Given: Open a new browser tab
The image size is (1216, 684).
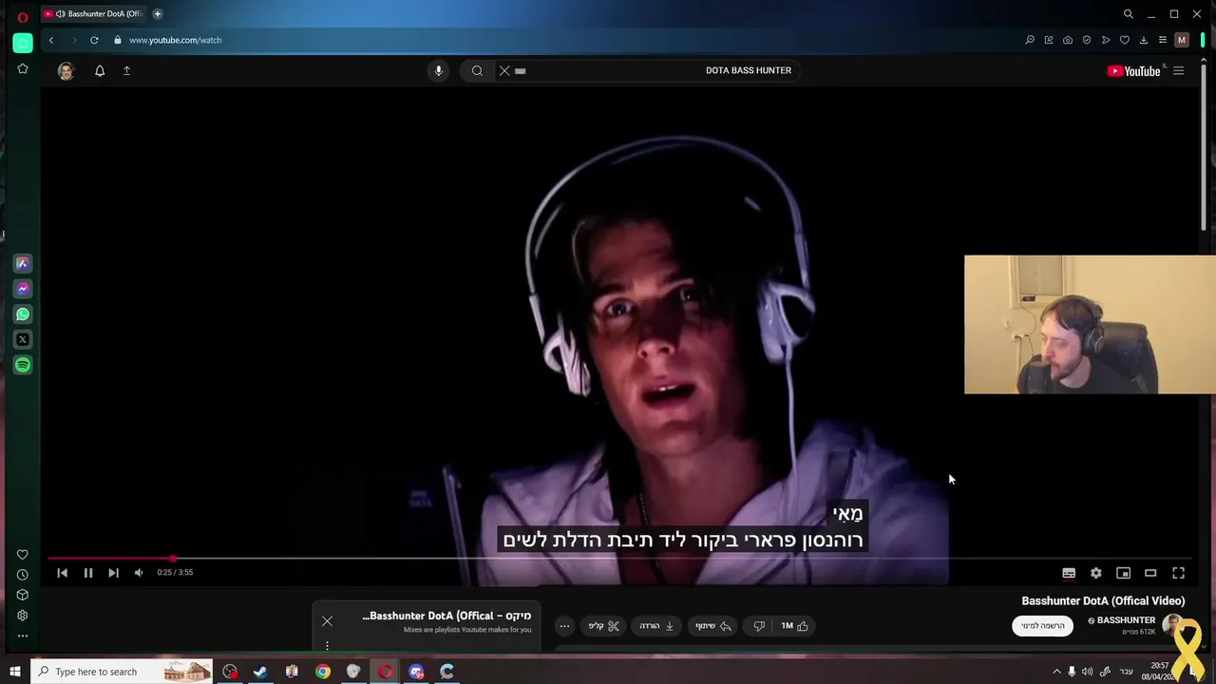Looking at the screenshot, I should pos(158,14).
